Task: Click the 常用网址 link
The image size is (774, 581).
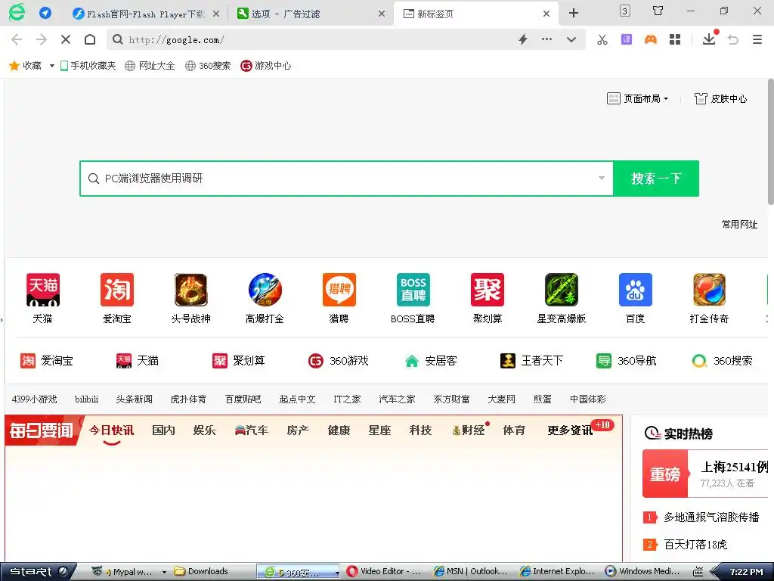Action: [739, 224]
